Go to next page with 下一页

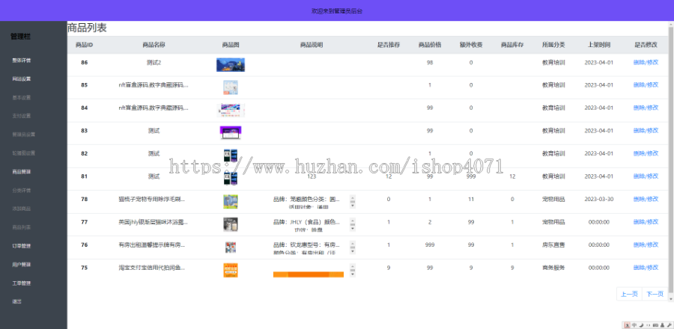tap(654, 294)
